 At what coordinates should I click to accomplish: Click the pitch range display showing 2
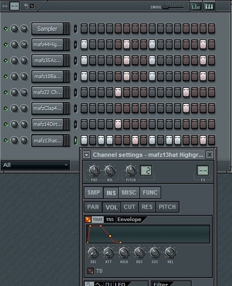click(x=146, y=170)
